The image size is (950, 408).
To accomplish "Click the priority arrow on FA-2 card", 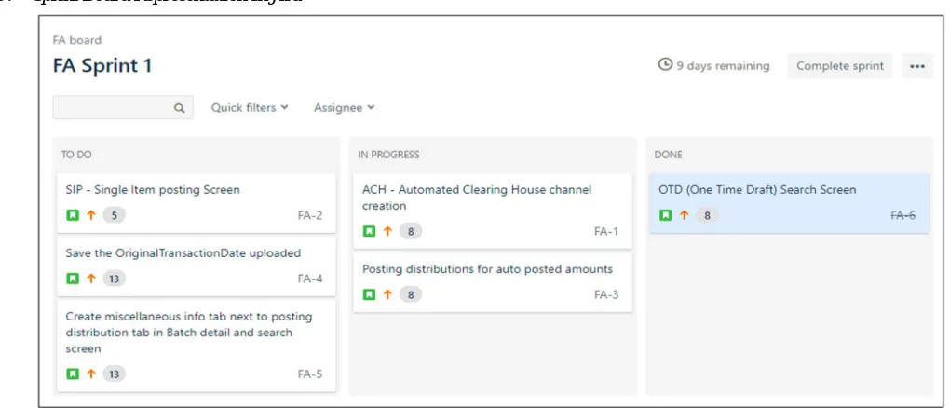I will point(91,214).
